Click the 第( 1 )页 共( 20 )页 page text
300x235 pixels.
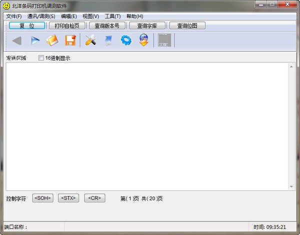coord(141,199)
